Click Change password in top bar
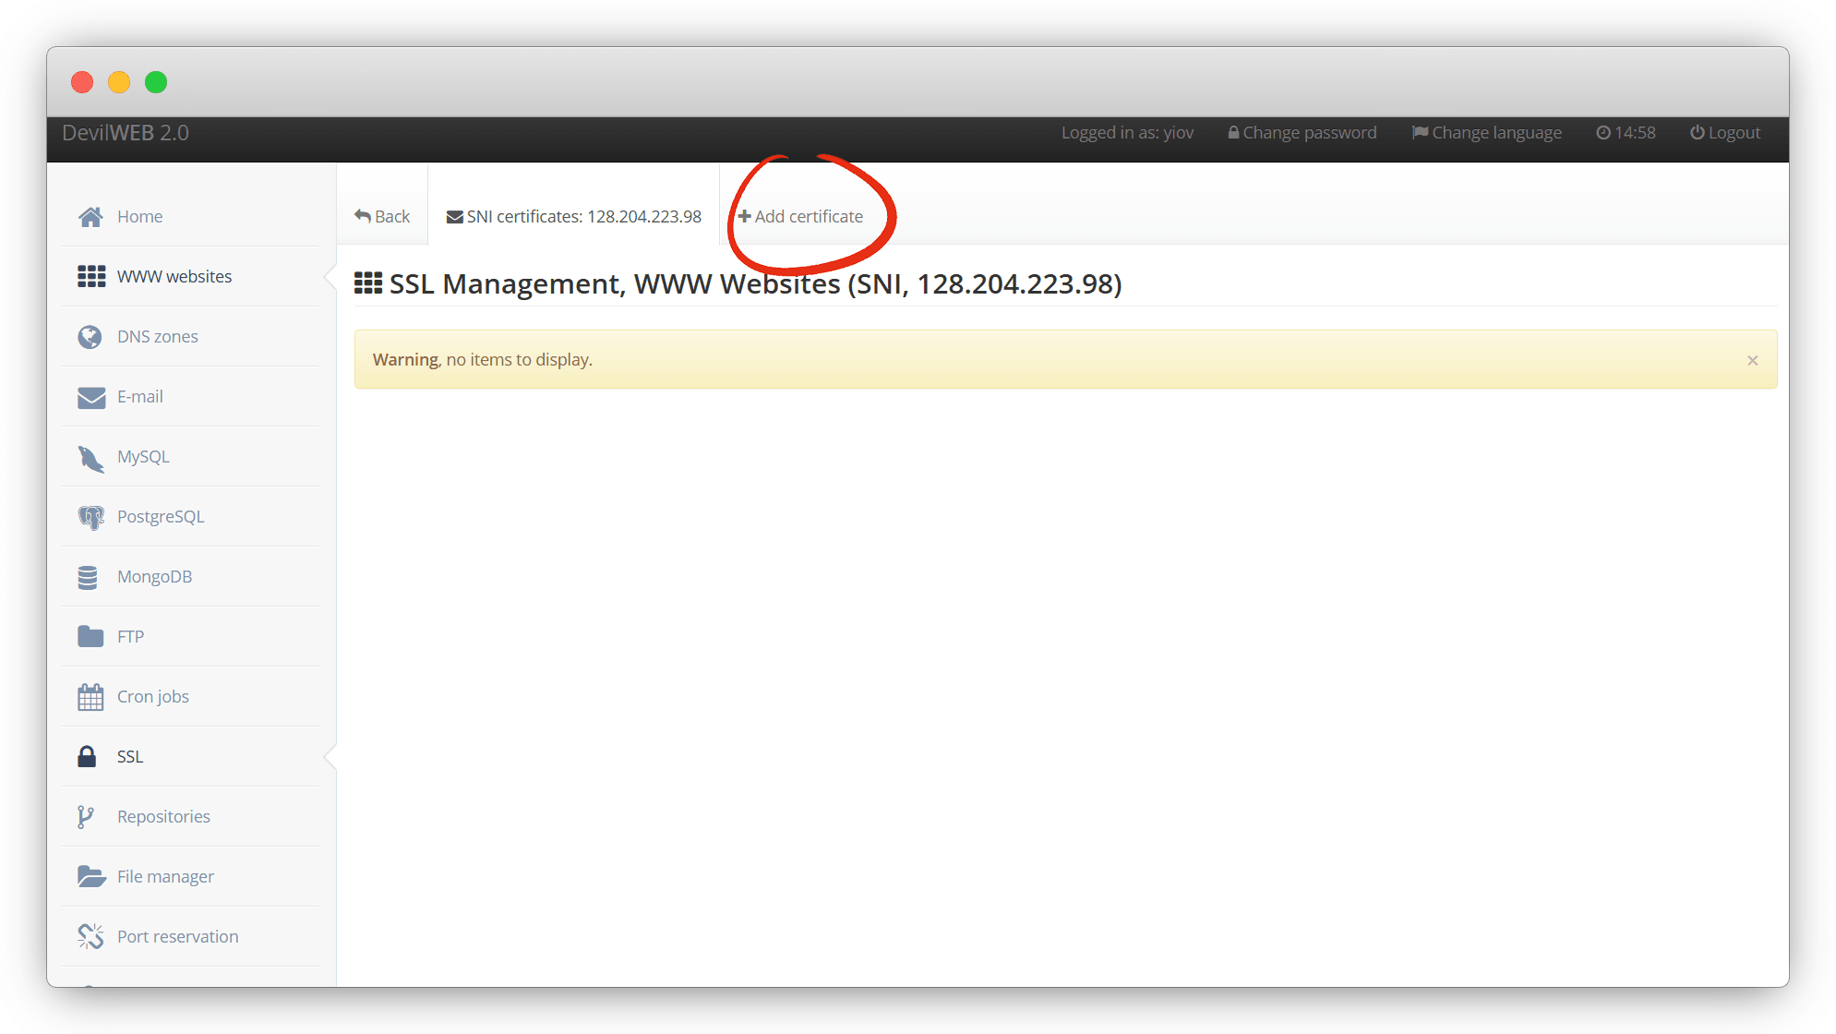The image size is (1836, 1034). pos(1302,133)
